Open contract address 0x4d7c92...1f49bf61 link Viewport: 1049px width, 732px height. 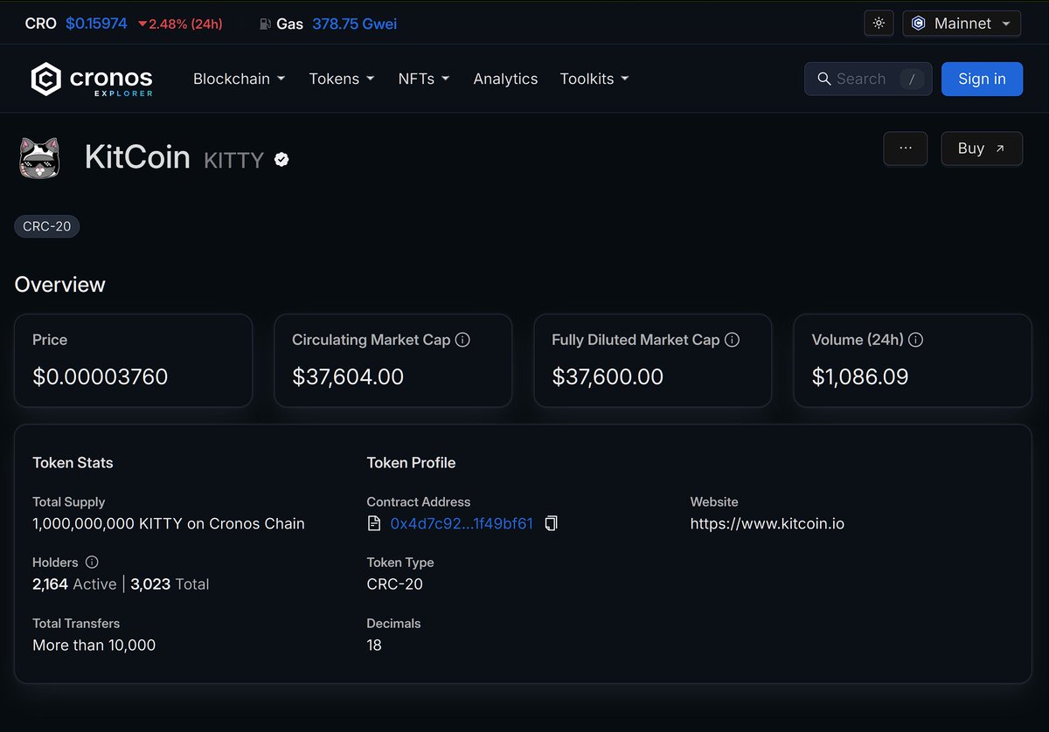462,524
